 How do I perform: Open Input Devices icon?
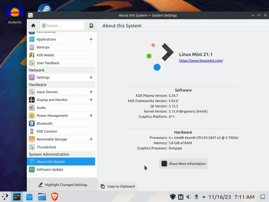point(32,92)
